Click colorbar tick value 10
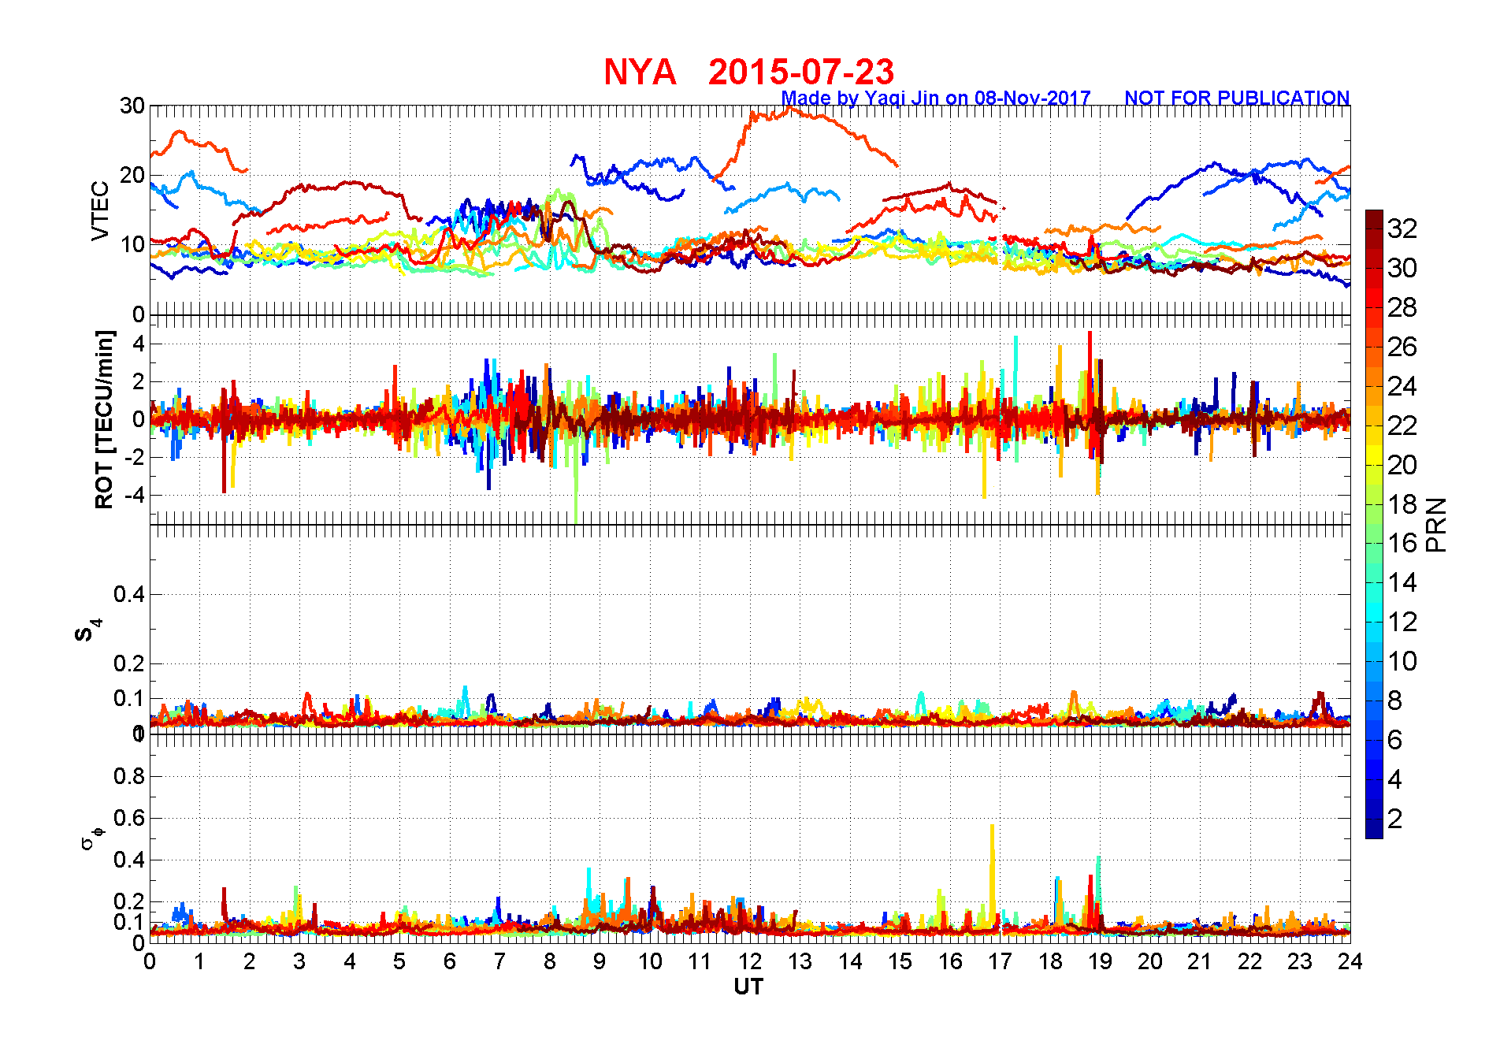 1402,661
